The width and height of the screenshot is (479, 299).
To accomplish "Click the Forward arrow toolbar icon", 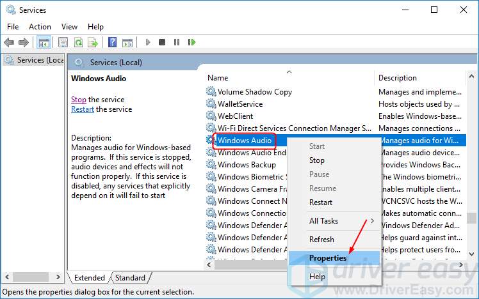I will pos(24,42).
